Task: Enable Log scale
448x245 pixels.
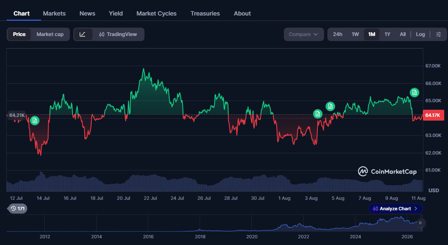Action: (420, 34)
